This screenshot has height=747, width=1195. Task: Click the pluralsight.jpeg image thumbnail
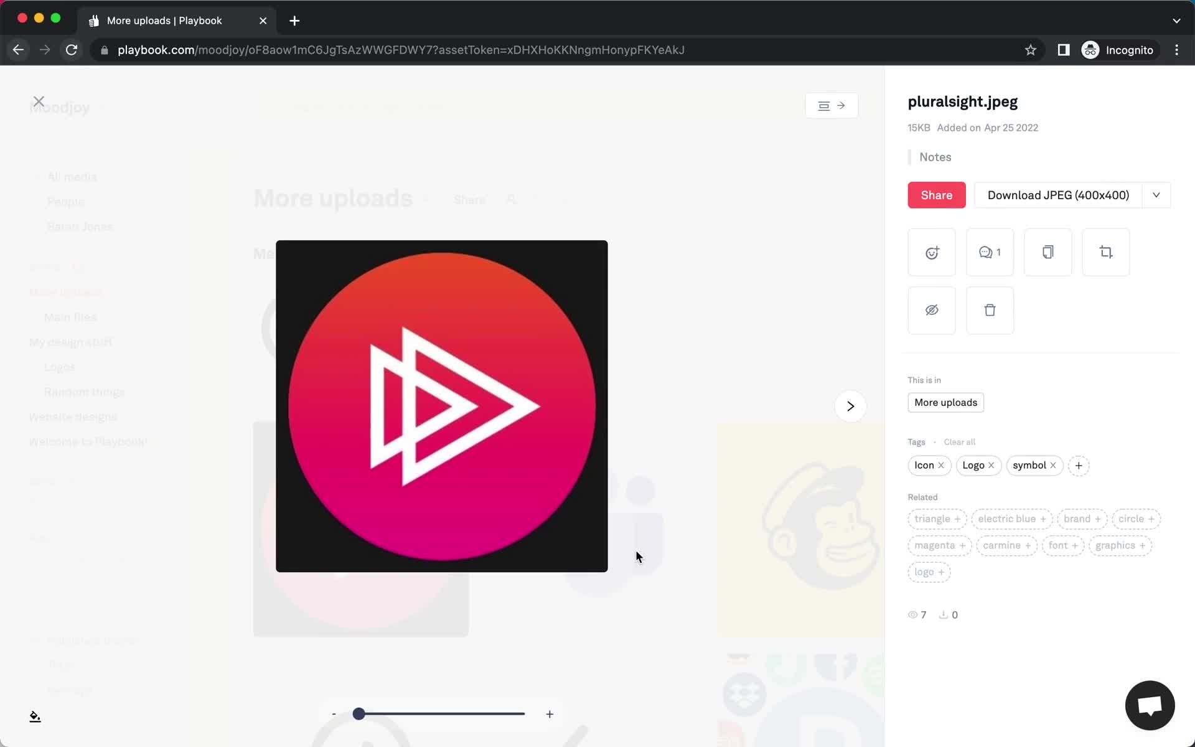tap(441, 406)
